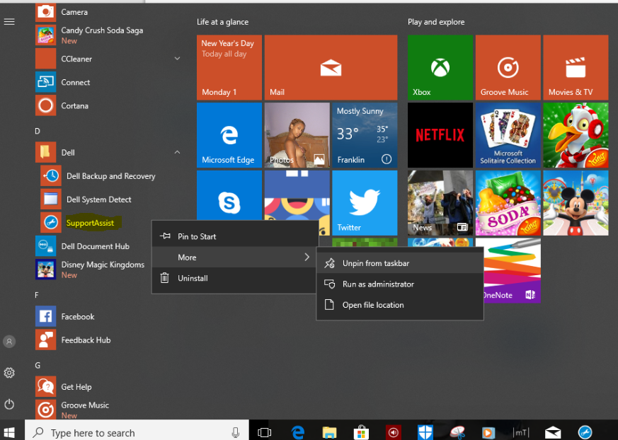This screenshot has width=618, height=440.
Task: Select Open file location
Action: [400, 305]
